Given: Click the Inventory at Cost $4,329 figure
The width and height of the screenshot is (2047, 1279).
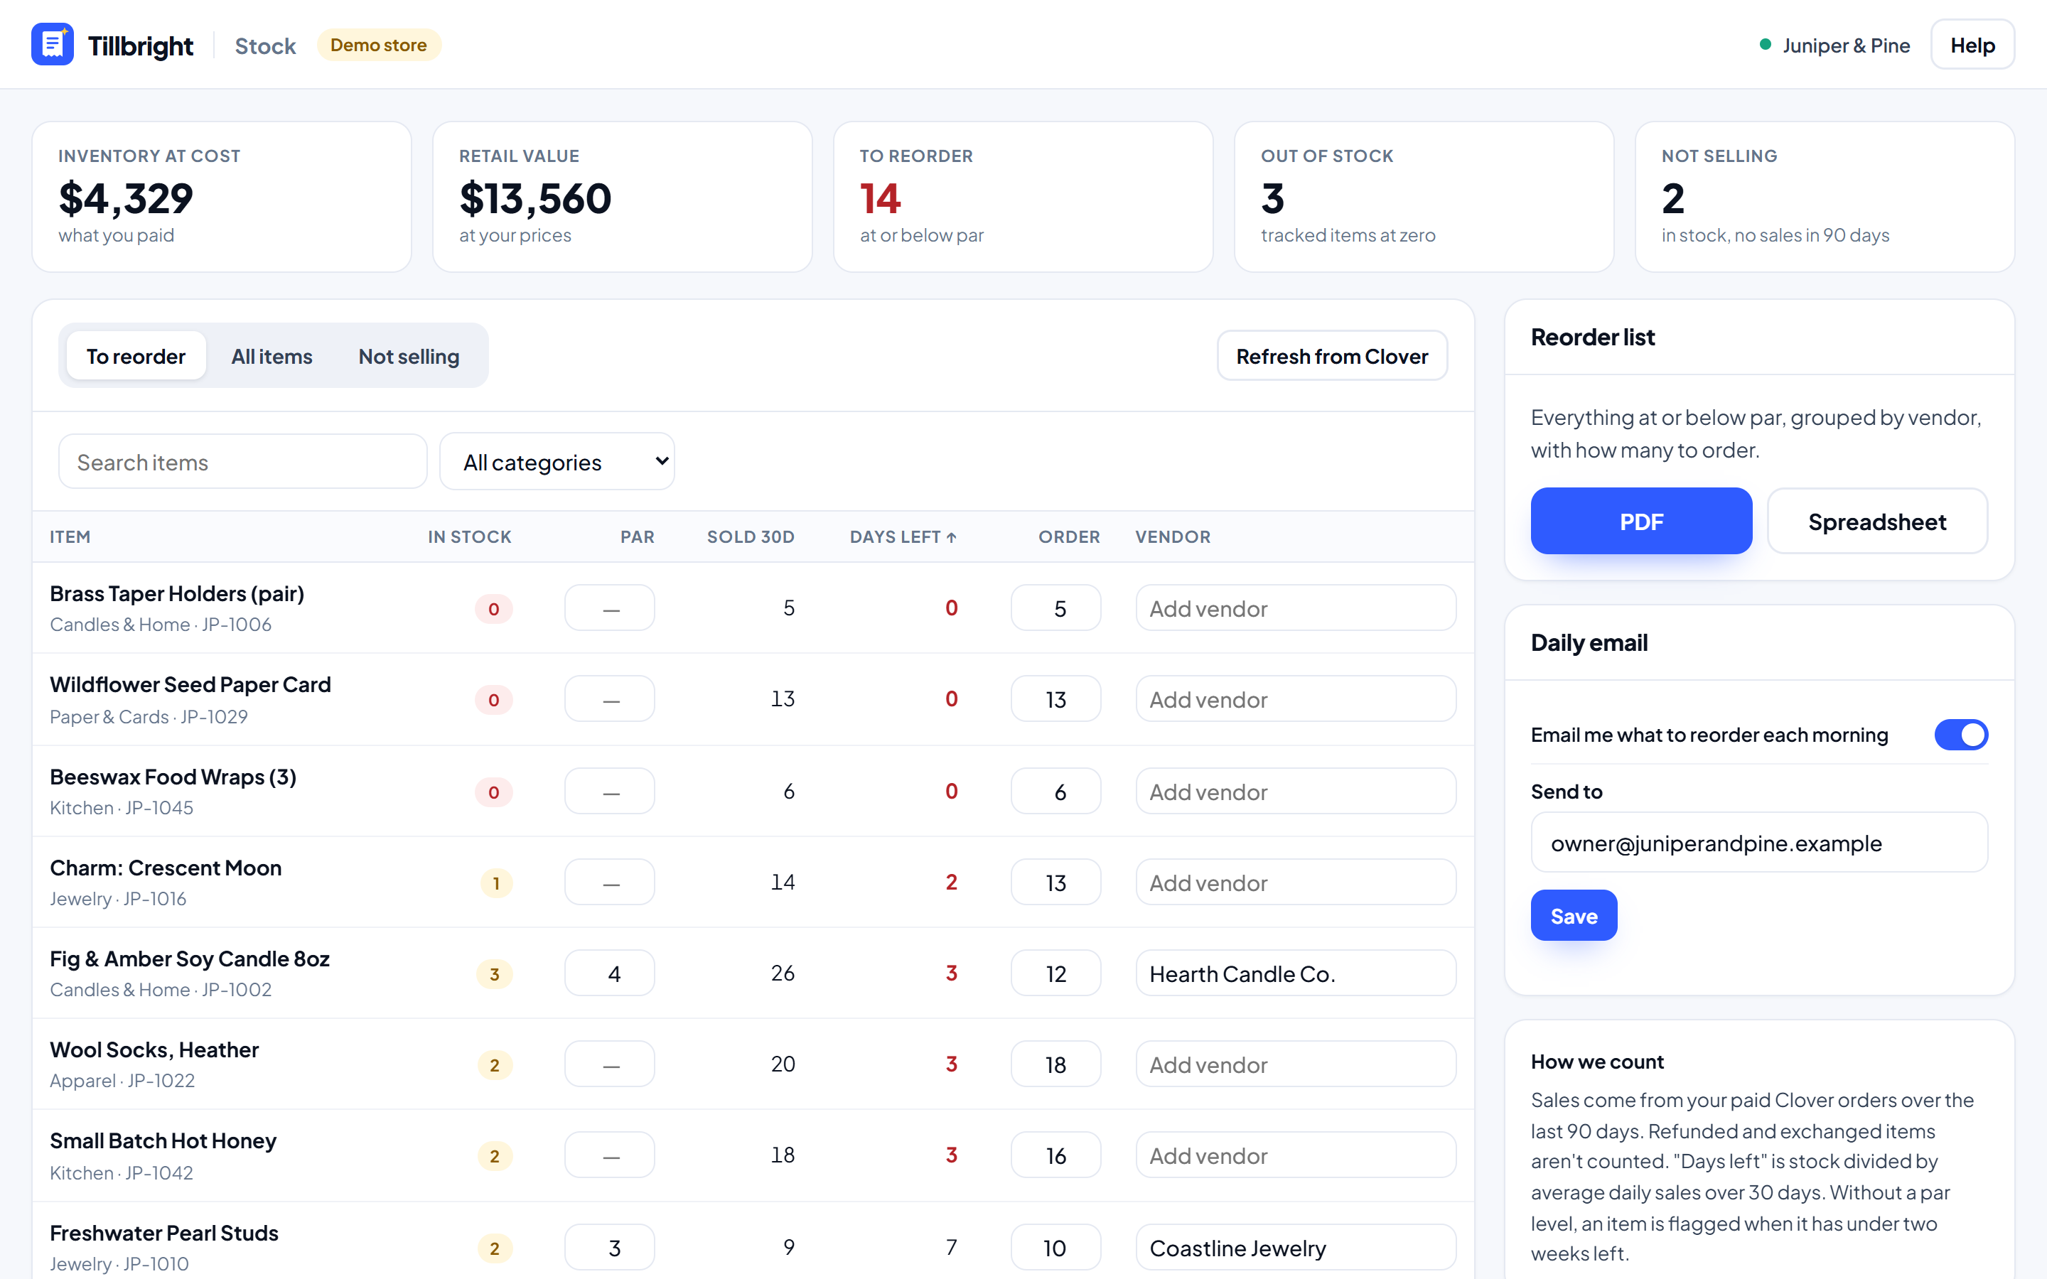Looking at the screenshot, I should click(125, 199).
